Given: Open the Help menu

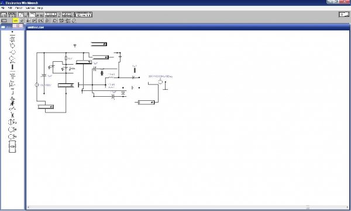Looking at the screenshot, I should point(40,8).
